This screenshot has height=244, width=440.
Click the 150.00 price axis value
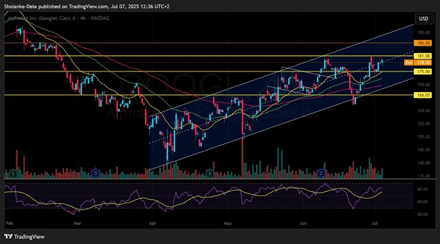click(x=424, y=137)
